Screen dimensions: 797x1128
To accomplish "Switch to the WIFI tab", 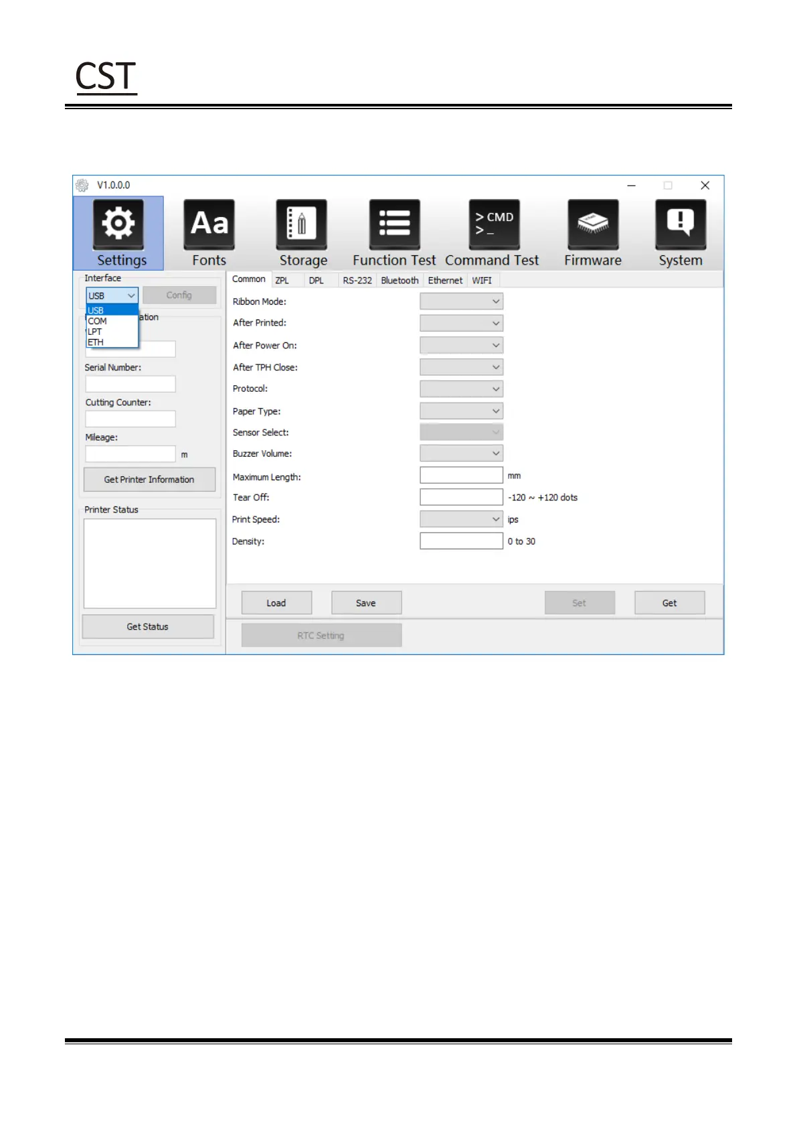I will pyautogui.click(x=482, y=281).
